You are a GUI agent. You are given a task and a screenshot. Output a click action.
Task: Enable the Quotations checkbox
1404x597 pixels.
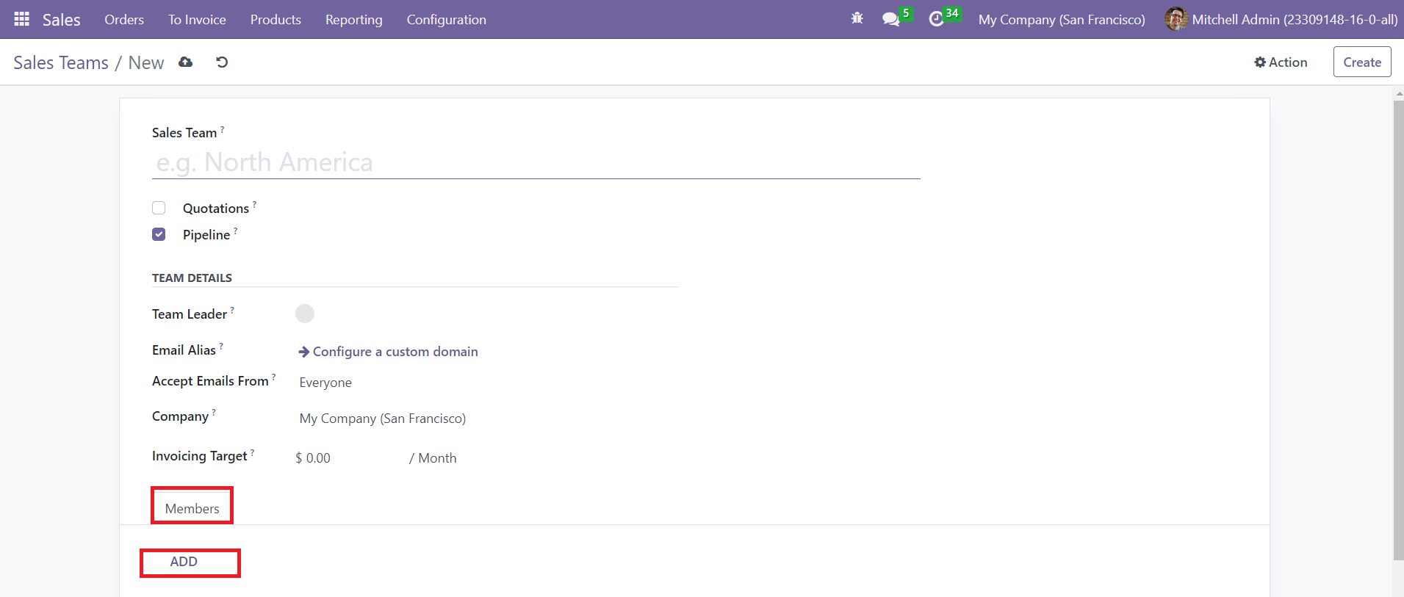159,208
